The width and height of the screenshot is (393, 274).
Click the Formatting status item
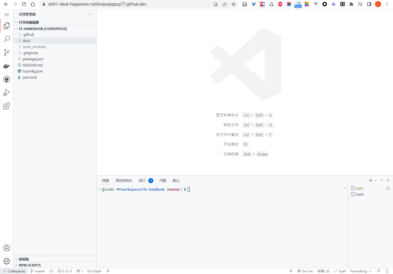pos(361,271)
